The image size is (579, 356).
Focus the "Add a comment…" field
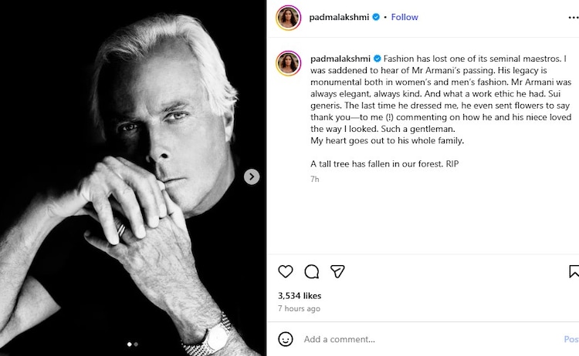(x=417, y=339)
